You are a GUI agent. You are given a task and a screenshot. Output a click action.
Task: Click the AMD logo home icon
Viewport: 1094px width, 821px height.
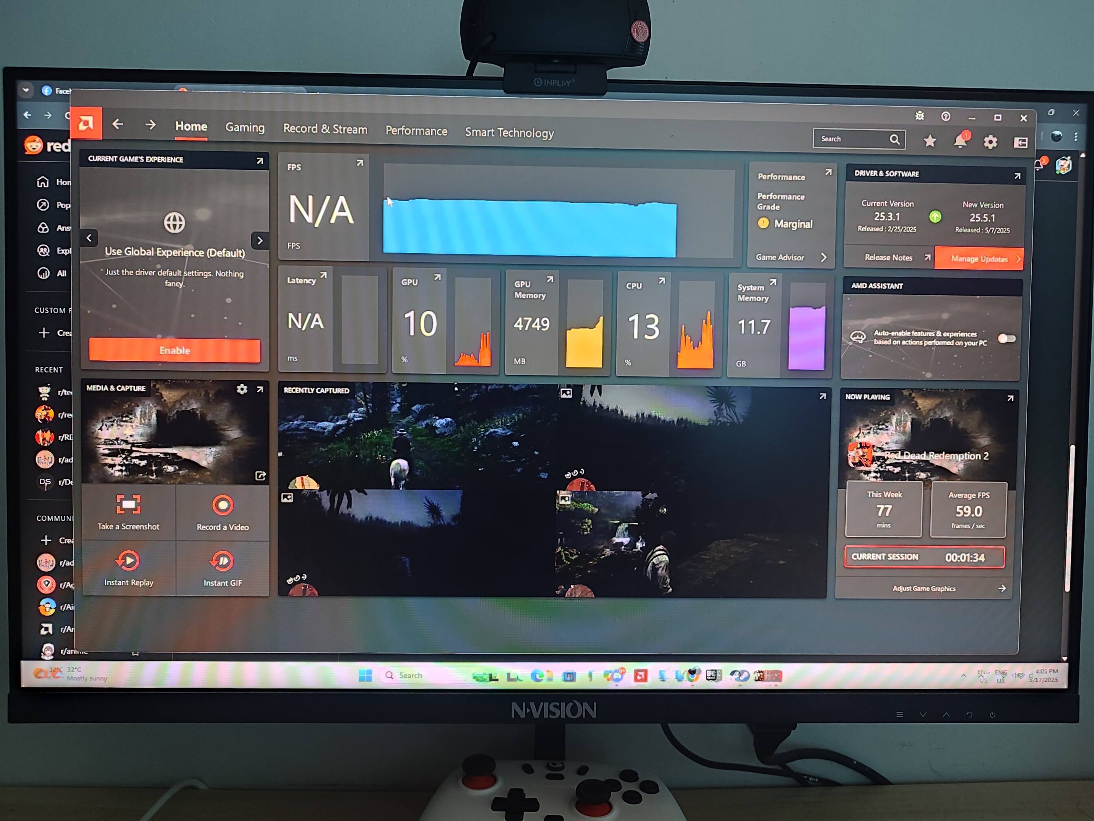click(86, 123)
